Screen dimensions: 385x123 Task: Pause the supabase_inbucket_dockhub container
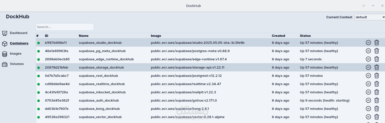tap(368, 92)
